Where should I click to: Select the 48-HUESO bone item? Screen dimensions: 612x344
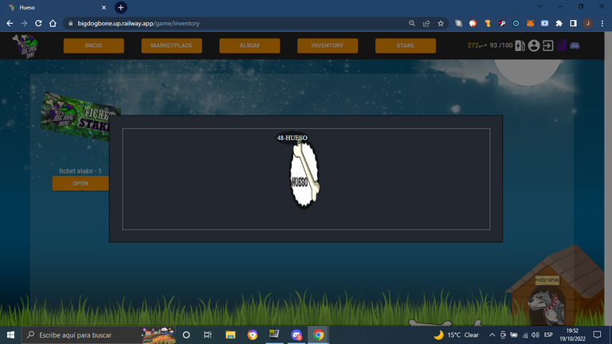[304, 174]
